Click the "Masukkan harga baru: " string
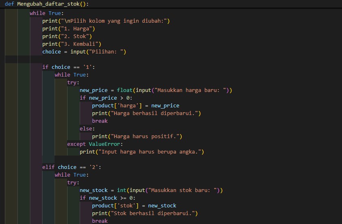 pyautogui.click(x=190, y=90)
